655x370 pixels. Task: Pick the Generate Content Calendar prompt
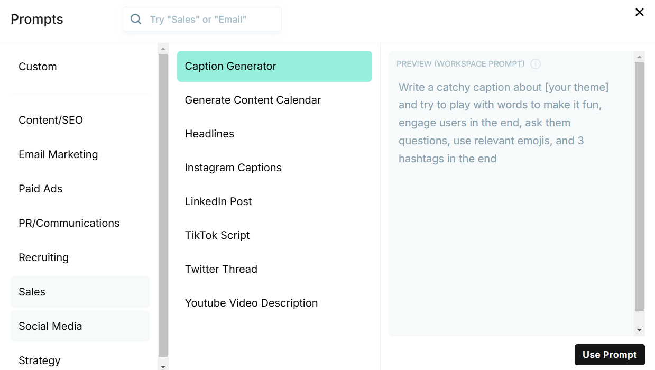tap(253, 100)
